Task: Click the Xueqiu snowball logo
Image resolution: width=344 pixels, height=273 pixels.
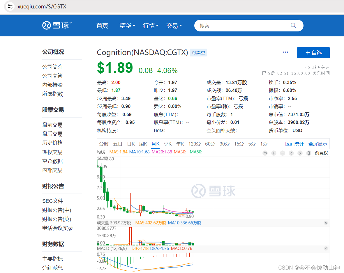Action: (57, 25)
